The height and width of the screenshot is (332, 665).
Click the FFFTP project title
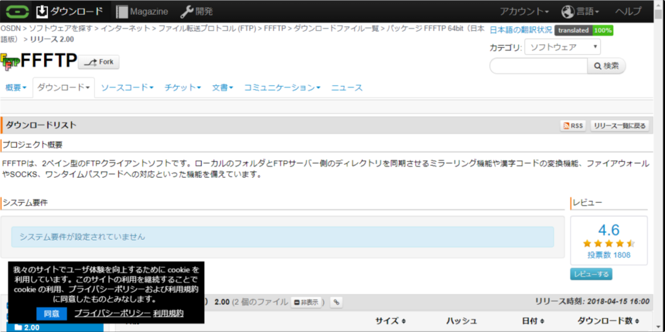[48, 62]
